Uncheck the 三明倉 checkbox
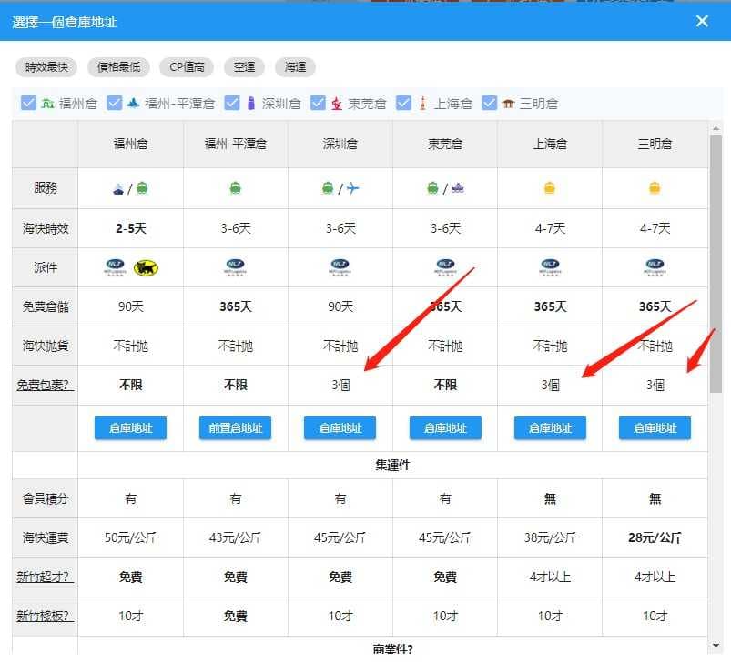 (489, 103)
